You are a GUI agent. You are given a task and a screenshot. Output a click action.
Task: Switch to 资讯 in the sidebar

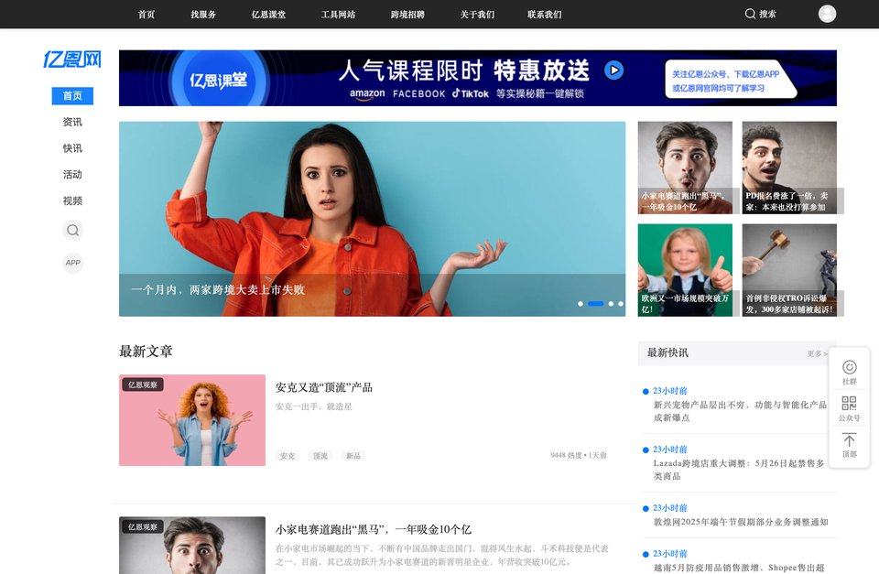(72, 122)
